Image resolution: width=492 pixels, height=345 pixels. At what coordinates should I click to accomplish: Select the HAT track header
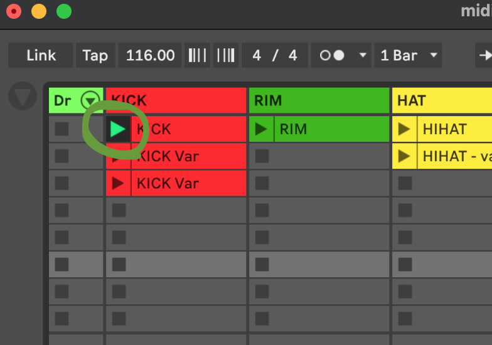439,100
